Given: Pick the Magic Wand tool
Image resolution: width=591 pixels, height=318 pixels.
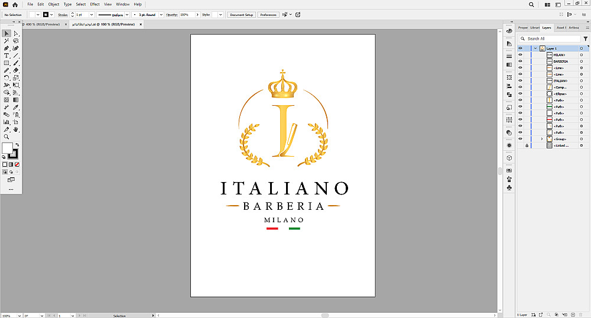Looking at the screenshot, I should [x=7, y=41].
